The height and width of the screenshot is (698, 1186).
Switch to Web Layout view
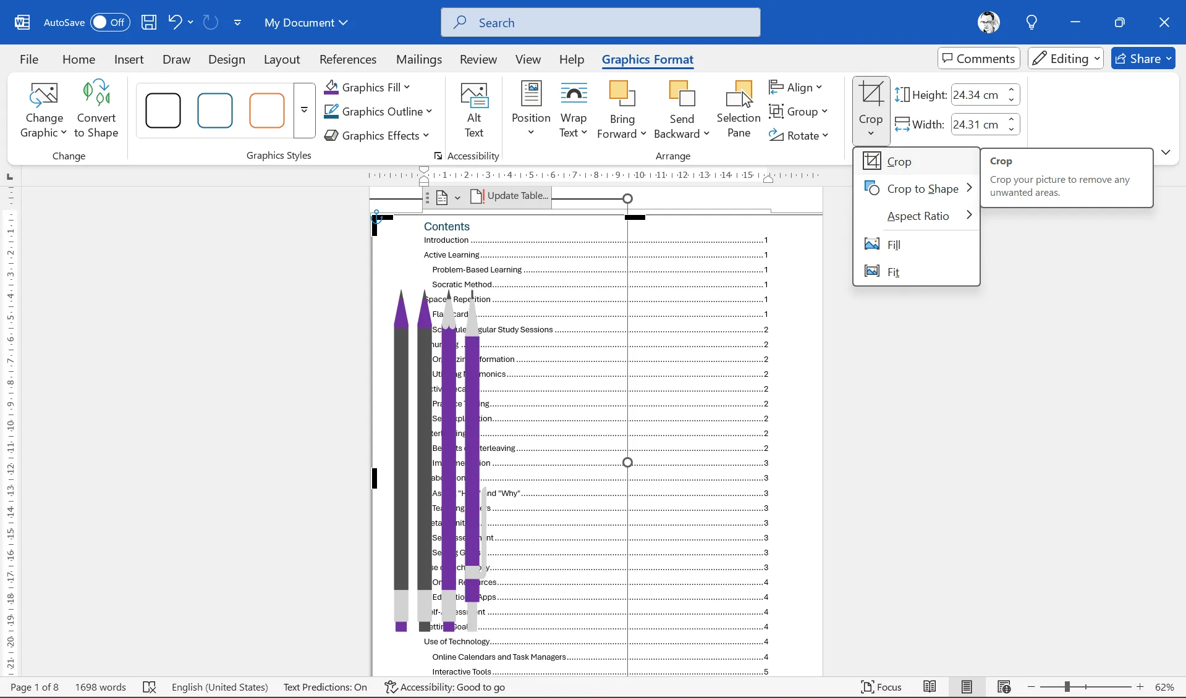point(1004,687)
